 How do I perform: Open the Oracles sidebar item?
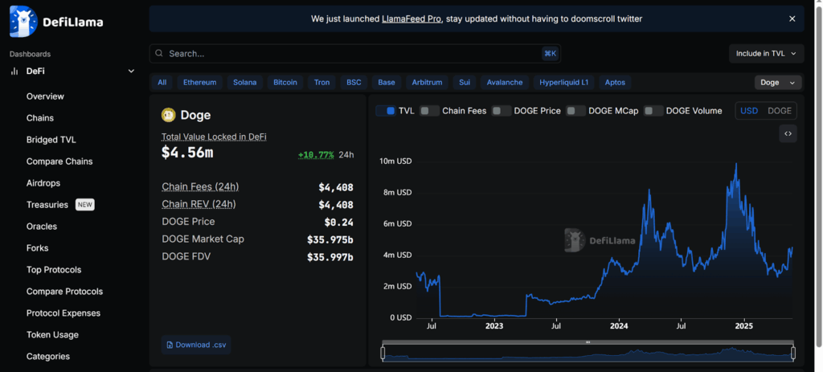click(x=42, y=227)
